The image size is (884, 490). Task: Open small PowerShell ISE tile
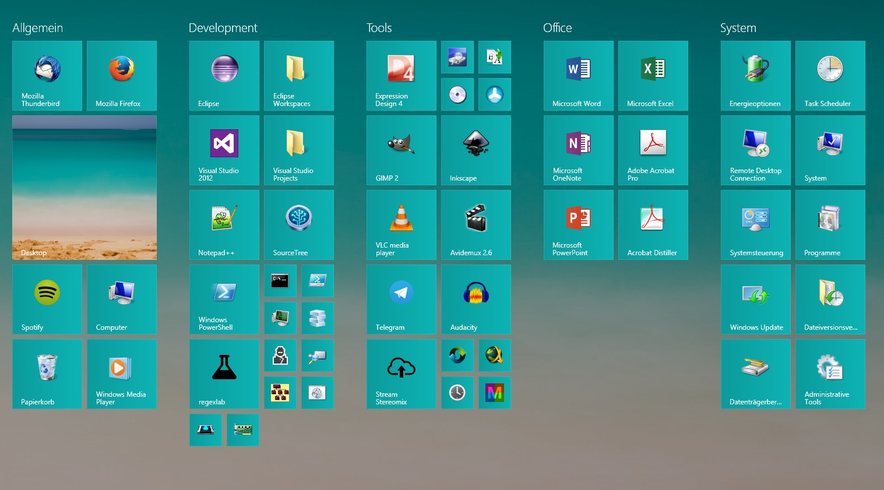(318, 281)
